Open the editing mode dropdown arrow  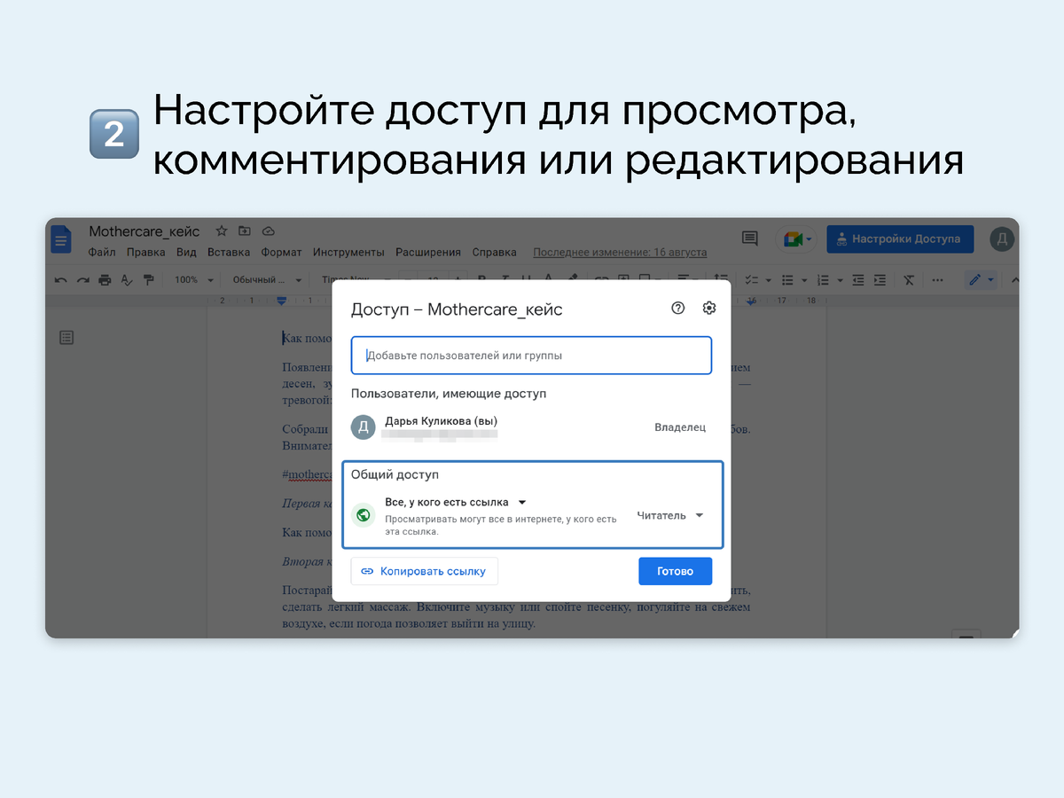991,280
